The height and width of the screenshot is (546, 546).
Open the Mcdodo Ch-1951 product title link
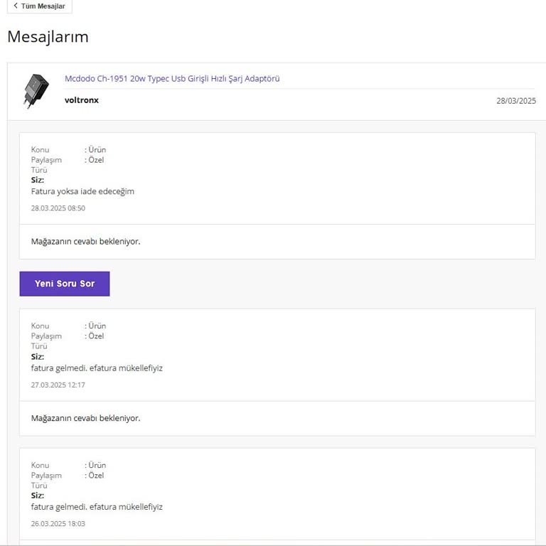click(172, 79)
